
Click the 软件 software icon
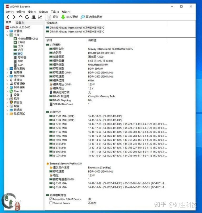(x=11, y=99)
